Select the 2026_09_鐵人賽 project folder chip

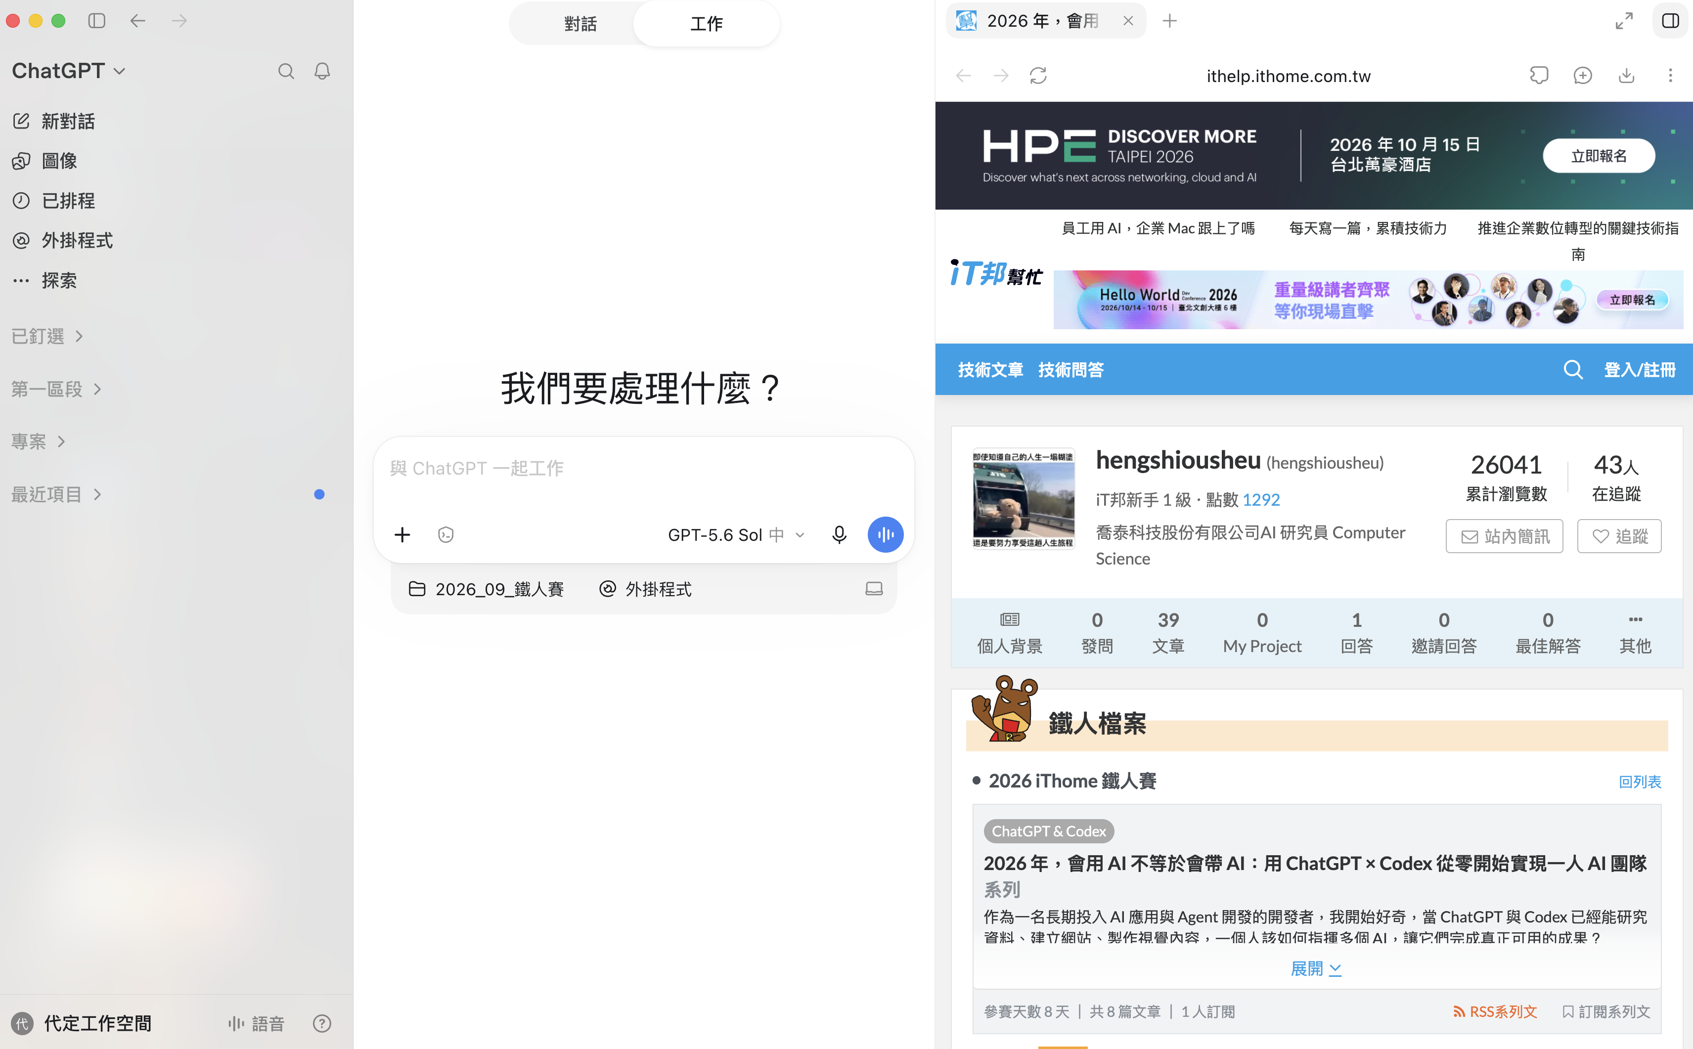click(487, 588)
